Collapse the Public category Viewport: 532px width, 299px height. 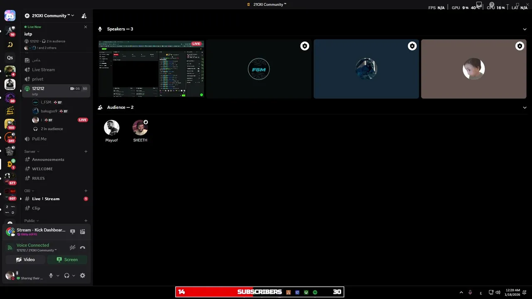pyautogui.click(x=32, y=221)
